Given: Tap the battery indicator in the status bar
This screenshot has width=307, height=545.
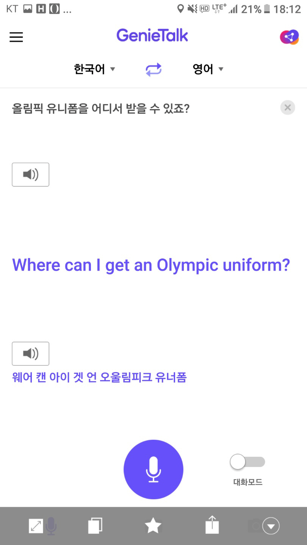Looking at the screenshot, I should 267,9.
